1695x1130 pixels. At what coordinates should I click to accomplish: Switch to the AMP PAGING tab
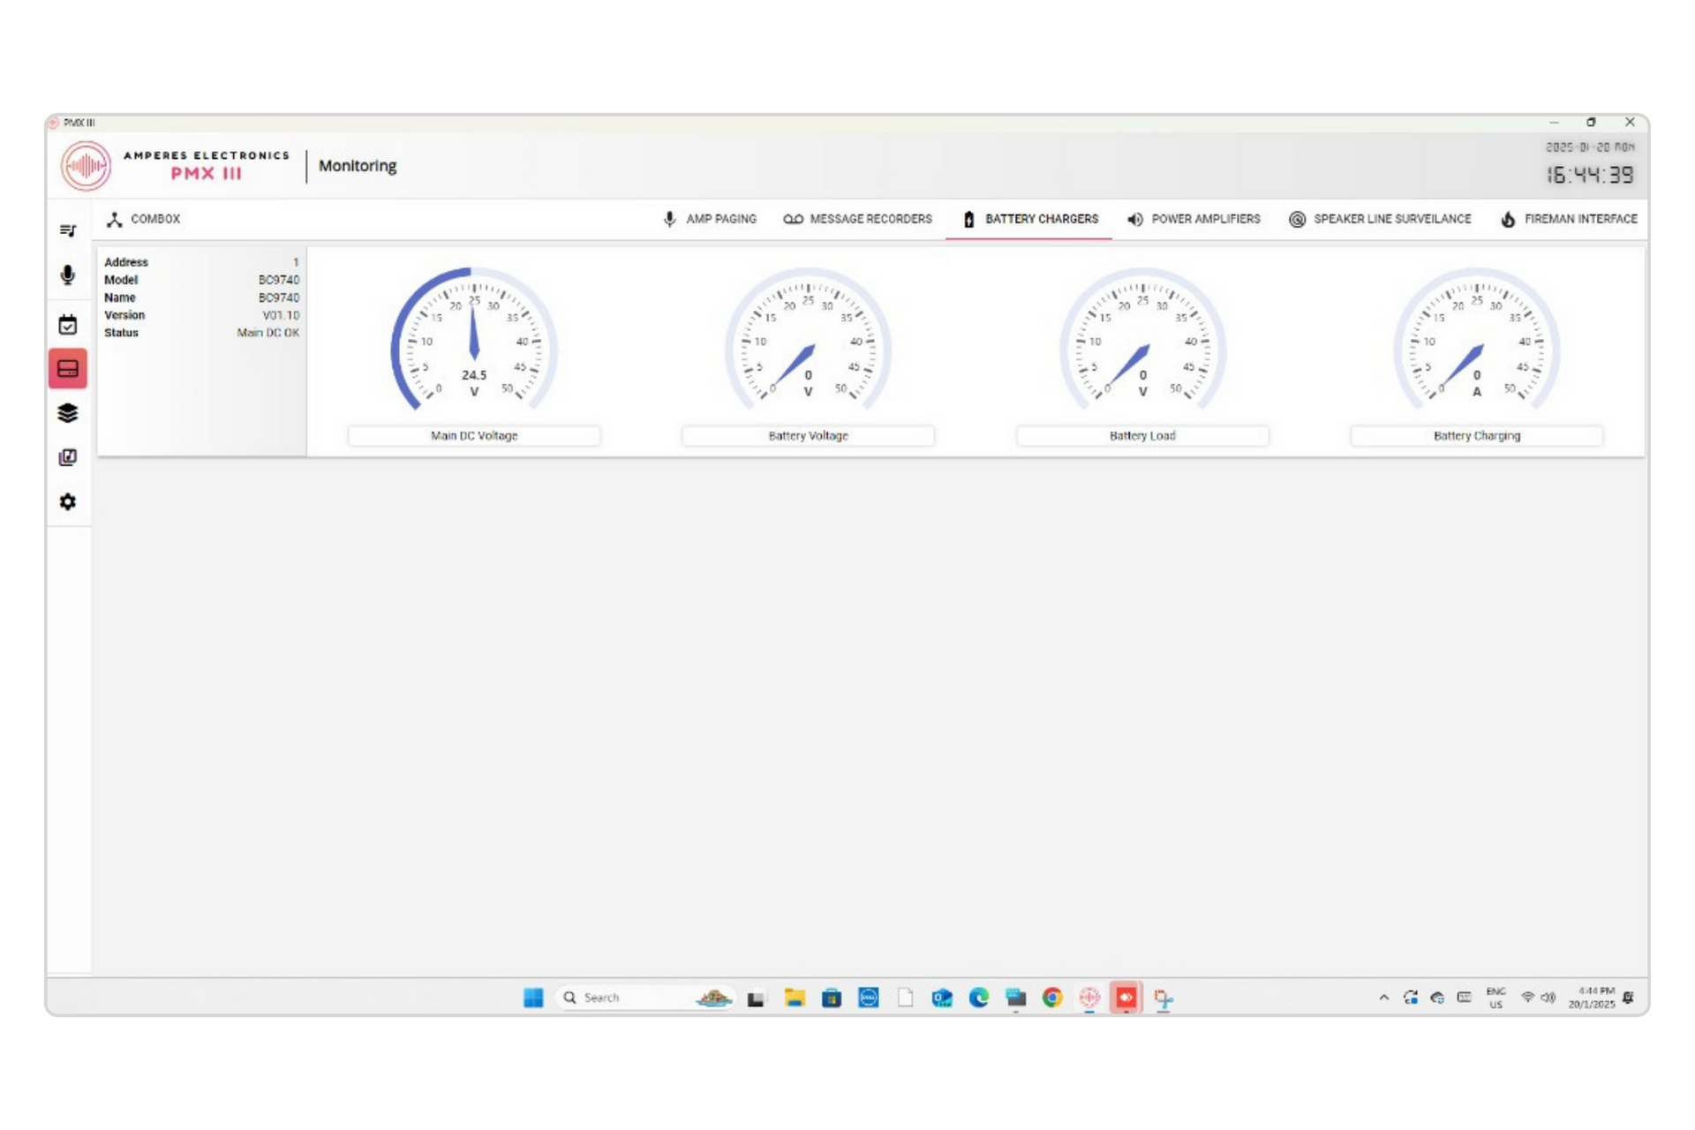(x=710, y=219)
